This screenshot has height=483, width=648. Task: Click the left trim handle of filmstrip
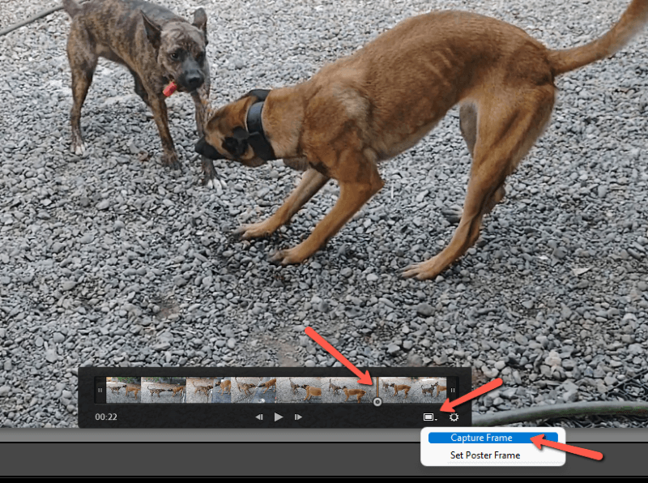coord(100,390)
